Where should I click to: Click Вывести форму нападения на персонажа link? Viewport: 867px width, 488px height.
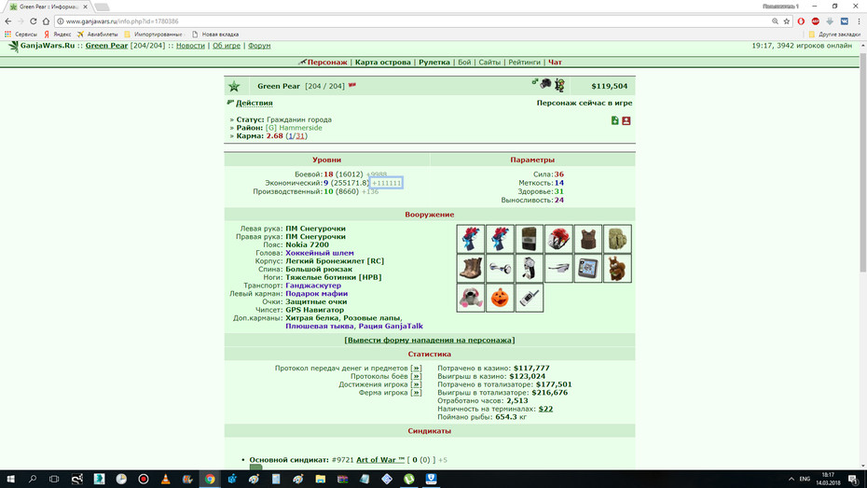pos(430,341)
